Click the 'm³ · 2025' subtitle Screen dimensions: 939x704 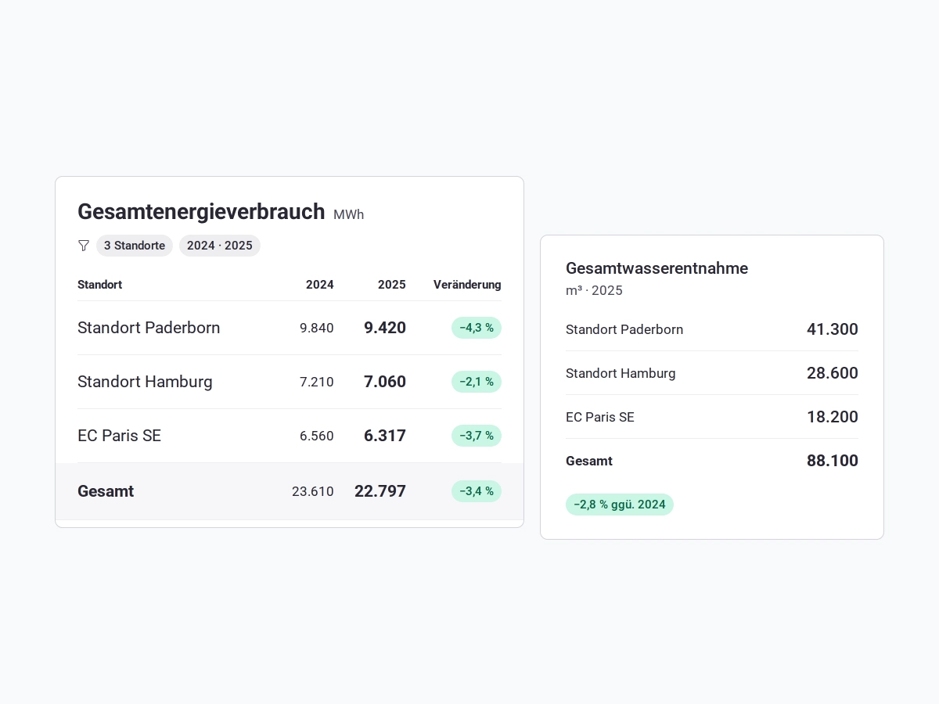click(594, 290)
